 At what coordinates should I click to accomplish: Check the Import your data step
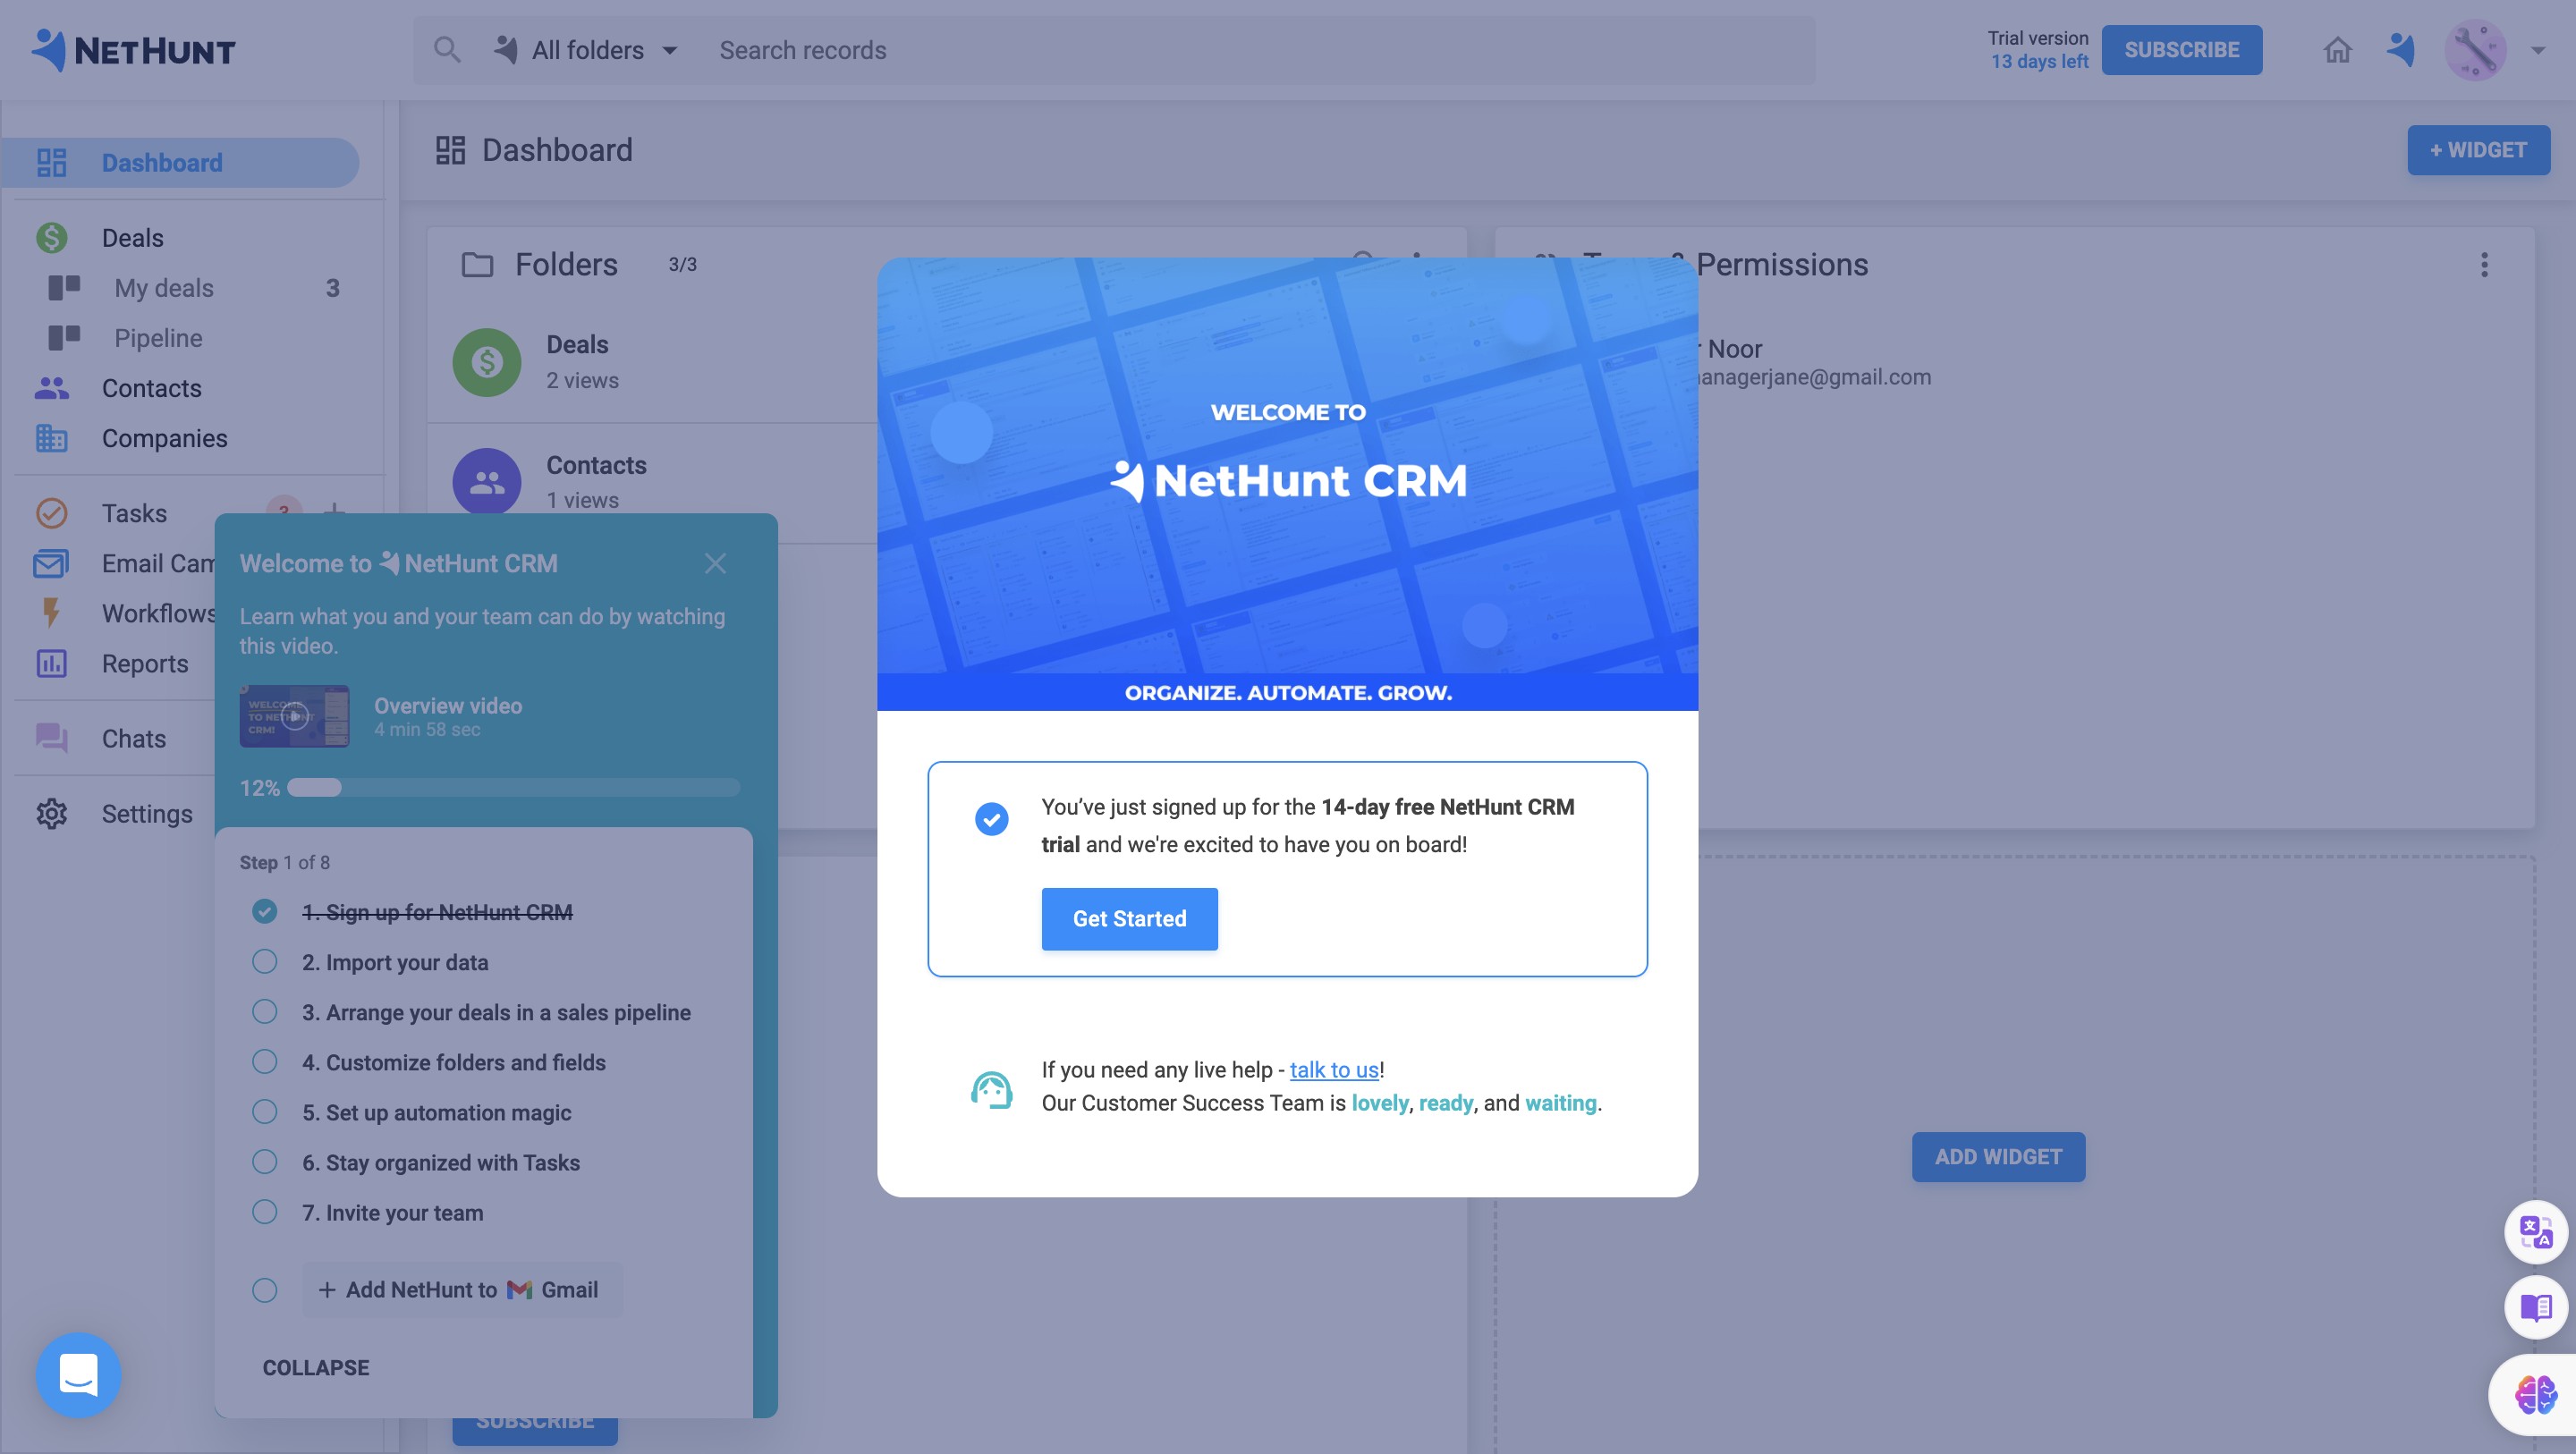[264, 962]
